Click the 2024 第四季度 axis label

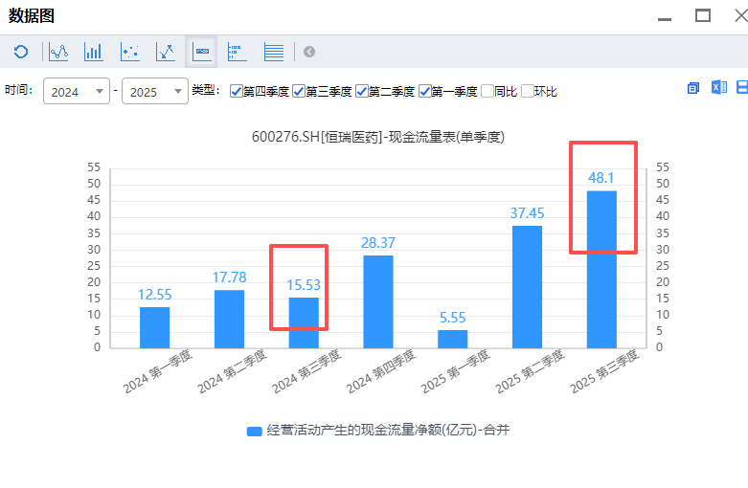(x=381, y=371)
